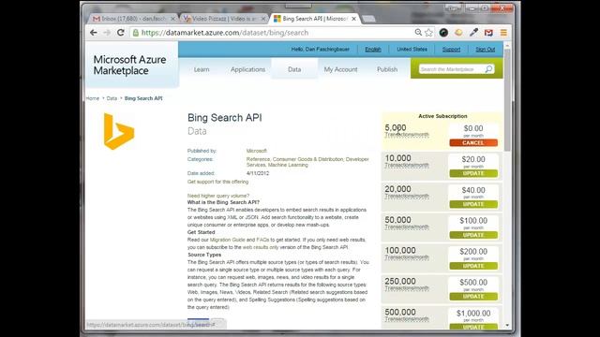Click the orange Bing logo

119,131
